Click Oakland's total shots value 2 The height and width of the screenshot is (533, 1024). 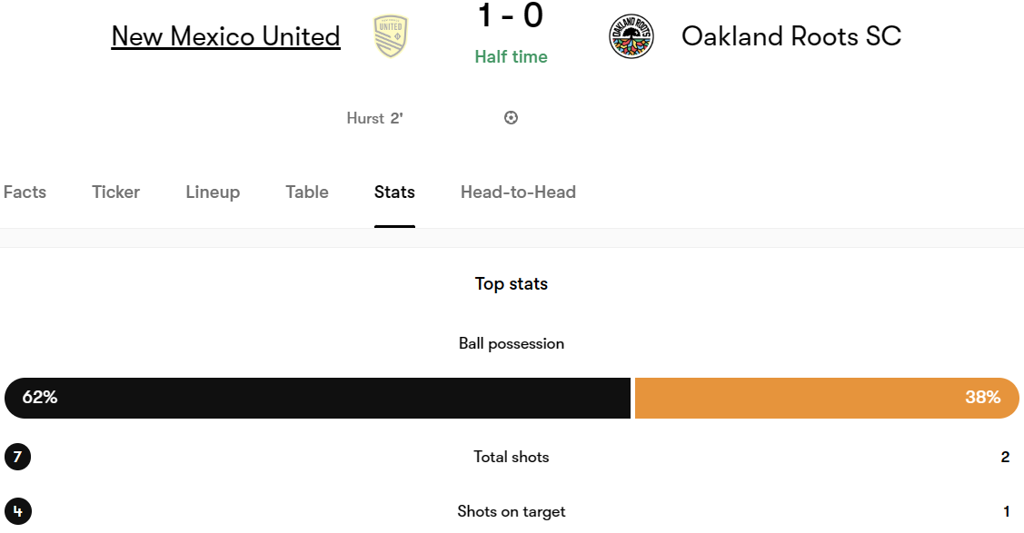coord(1005,458)
